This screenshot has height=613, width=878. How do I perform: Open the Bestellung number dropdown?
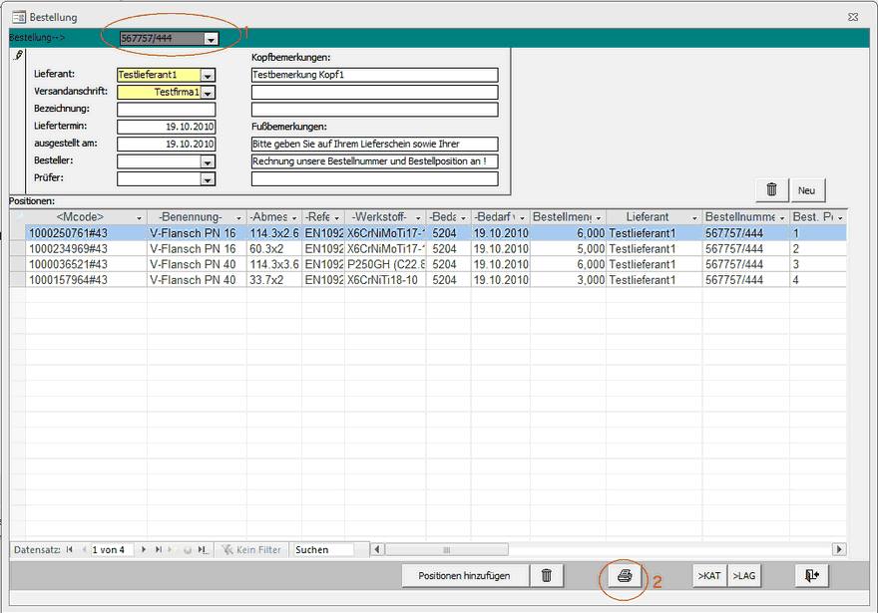[x=210, y=39]
